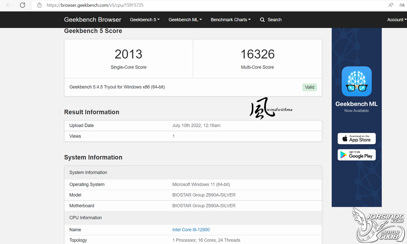The height and width of the screenshot is (244, 407).
Task: Get it on Google Play badge
Action: (356, 155)
